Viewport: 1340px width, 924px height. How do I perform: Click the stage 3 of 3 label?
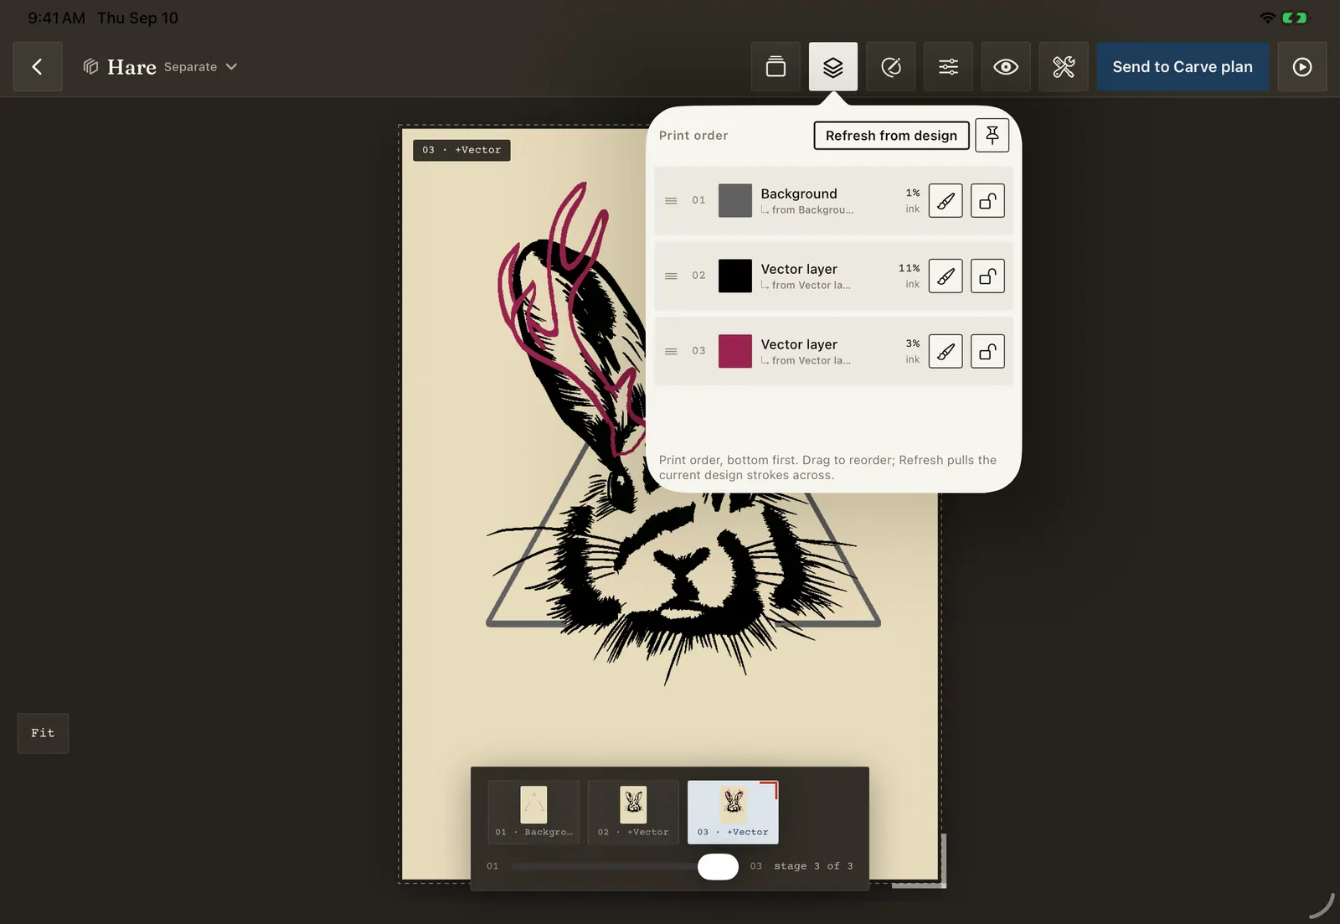click(813, 866)
